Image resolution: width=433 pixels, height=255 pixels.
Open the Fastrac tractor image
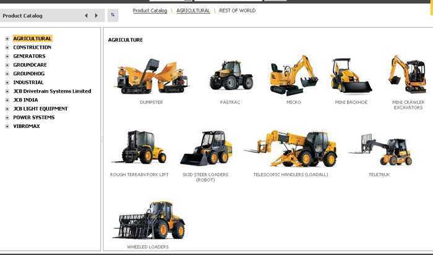(231, 75)
